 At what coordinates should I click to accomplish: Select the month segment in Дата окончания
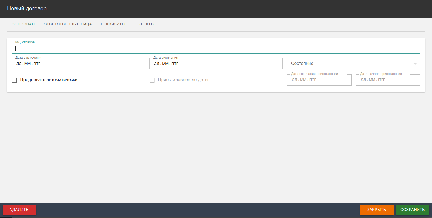[x=166, y=64]
